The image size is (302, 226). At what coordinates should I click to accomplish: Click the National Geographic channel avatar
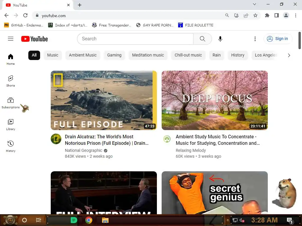click(x=56, y=139)
